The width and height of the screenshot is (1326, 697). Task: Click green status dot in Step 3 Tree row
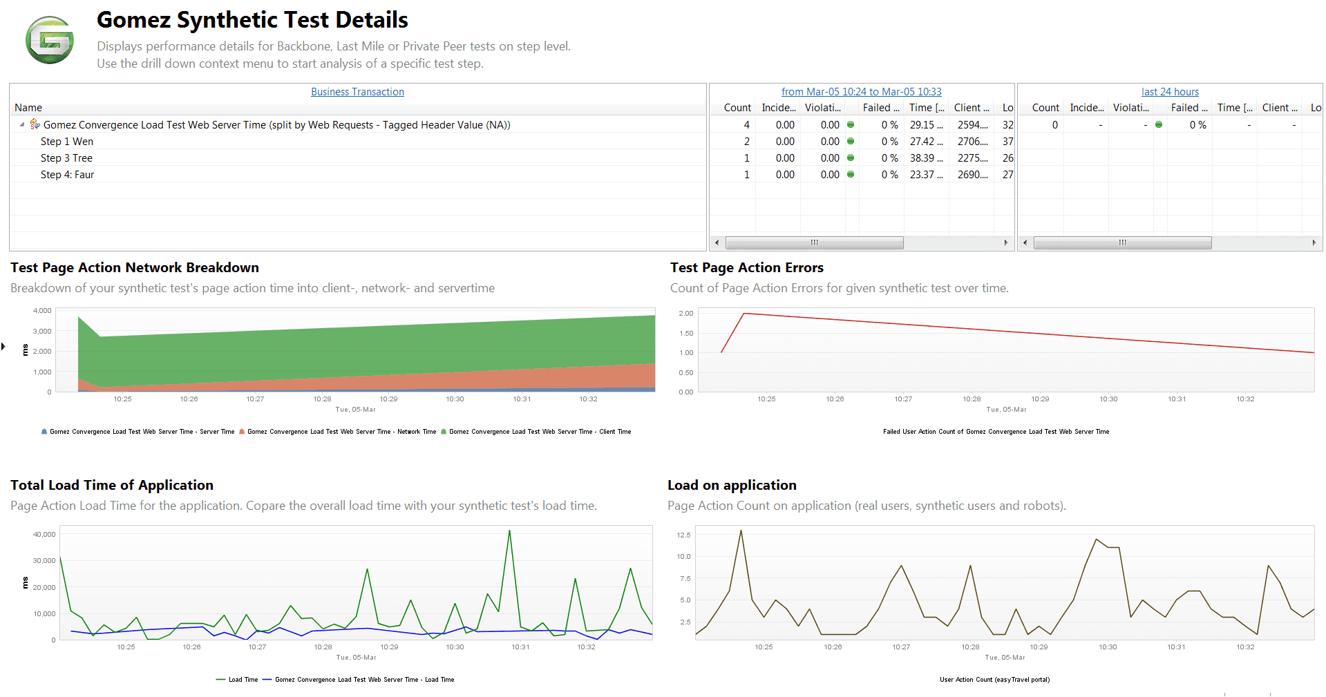[851, 157]
